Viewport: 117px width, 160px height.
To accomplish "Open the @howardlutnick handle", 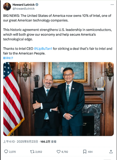I will [24, 9].
